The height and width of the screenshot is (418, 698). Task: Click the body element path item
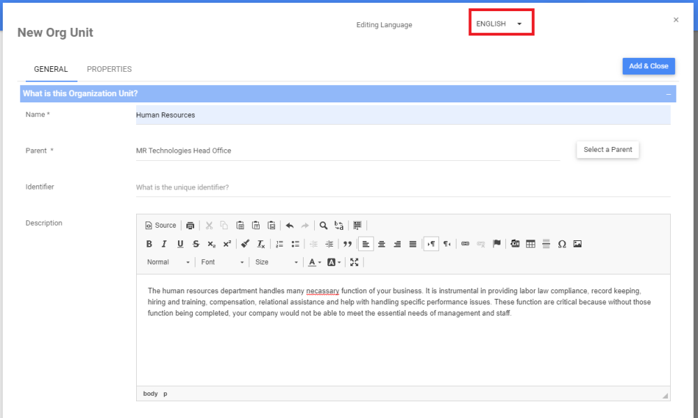click(x=151, y=394)
